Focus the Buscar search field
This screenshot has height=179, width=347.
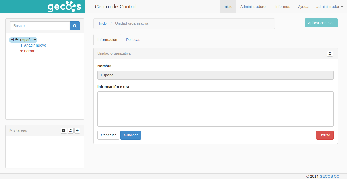coord(40,26)
